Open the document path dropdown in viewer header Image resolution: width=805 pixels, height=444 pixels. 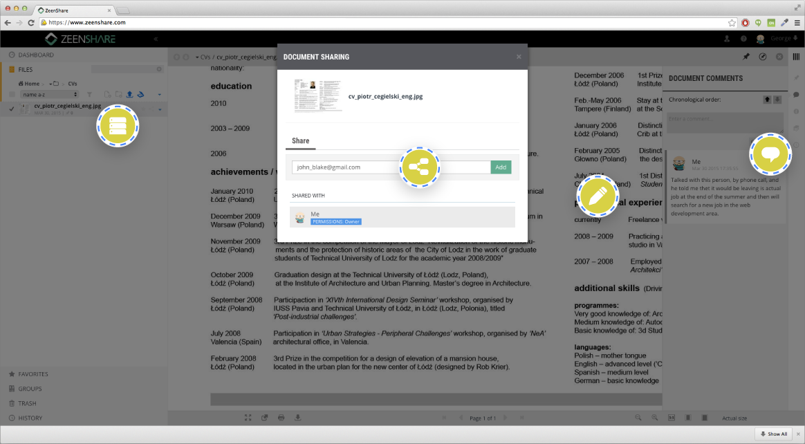click(x=197, y=57)
